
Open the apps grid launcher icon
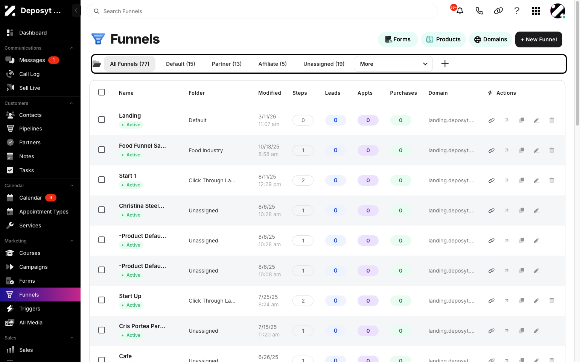pyautogui.click(x=536, y=11)
